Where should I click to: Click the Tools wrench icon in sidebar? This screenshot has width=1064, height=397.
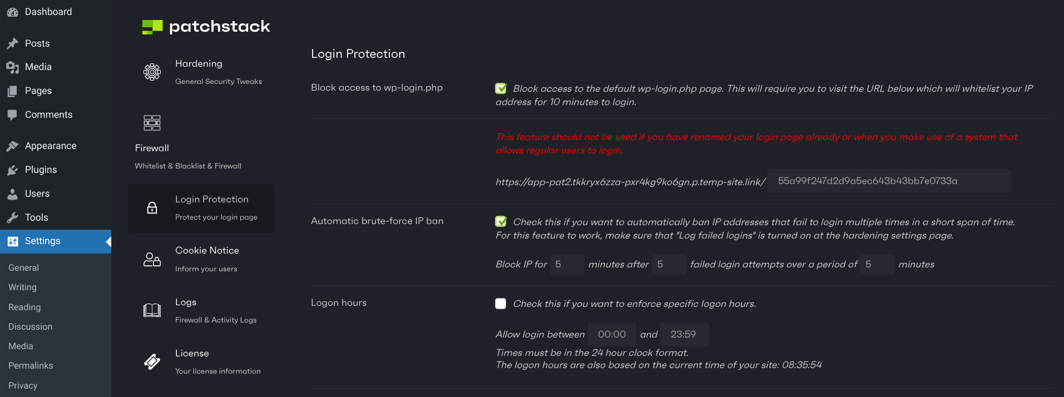coord(13,218)
